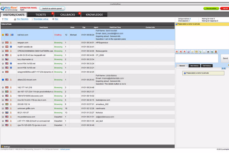
Task: Select the altaec232.nbcuni.com host name
Action: click(27, 80)
